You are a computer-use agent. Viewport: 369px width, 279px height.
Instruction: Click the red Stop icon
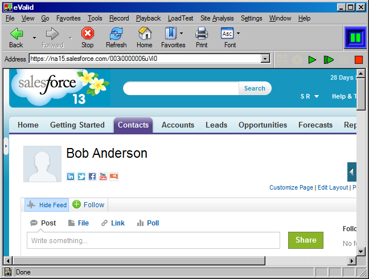88,33
